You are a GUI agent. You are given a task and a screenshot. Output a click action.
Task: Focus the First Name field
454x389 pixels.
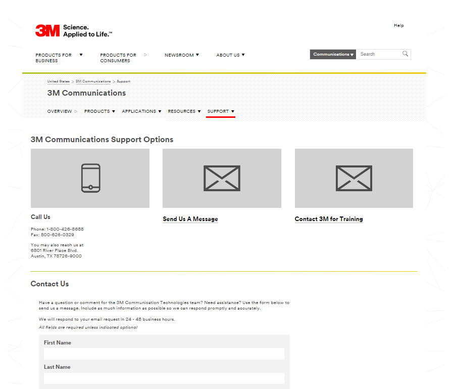(x=164, y=354)
